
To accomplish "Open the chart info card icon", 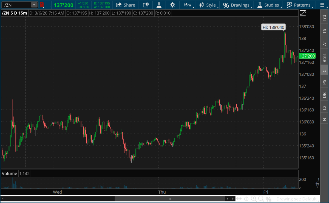I will pyautogui.click(x=146, y=5).
